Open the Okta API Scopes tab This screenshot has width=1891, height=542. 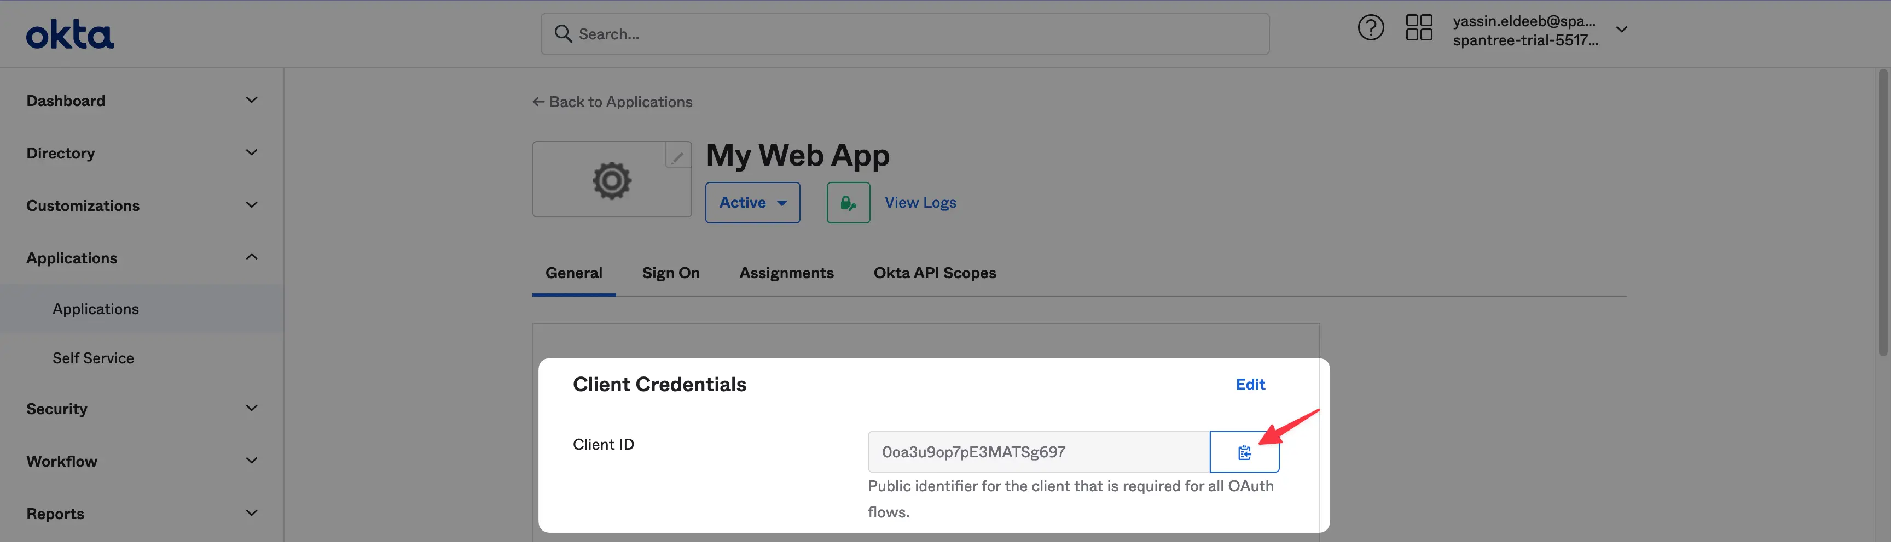click(x=934, y=272)
